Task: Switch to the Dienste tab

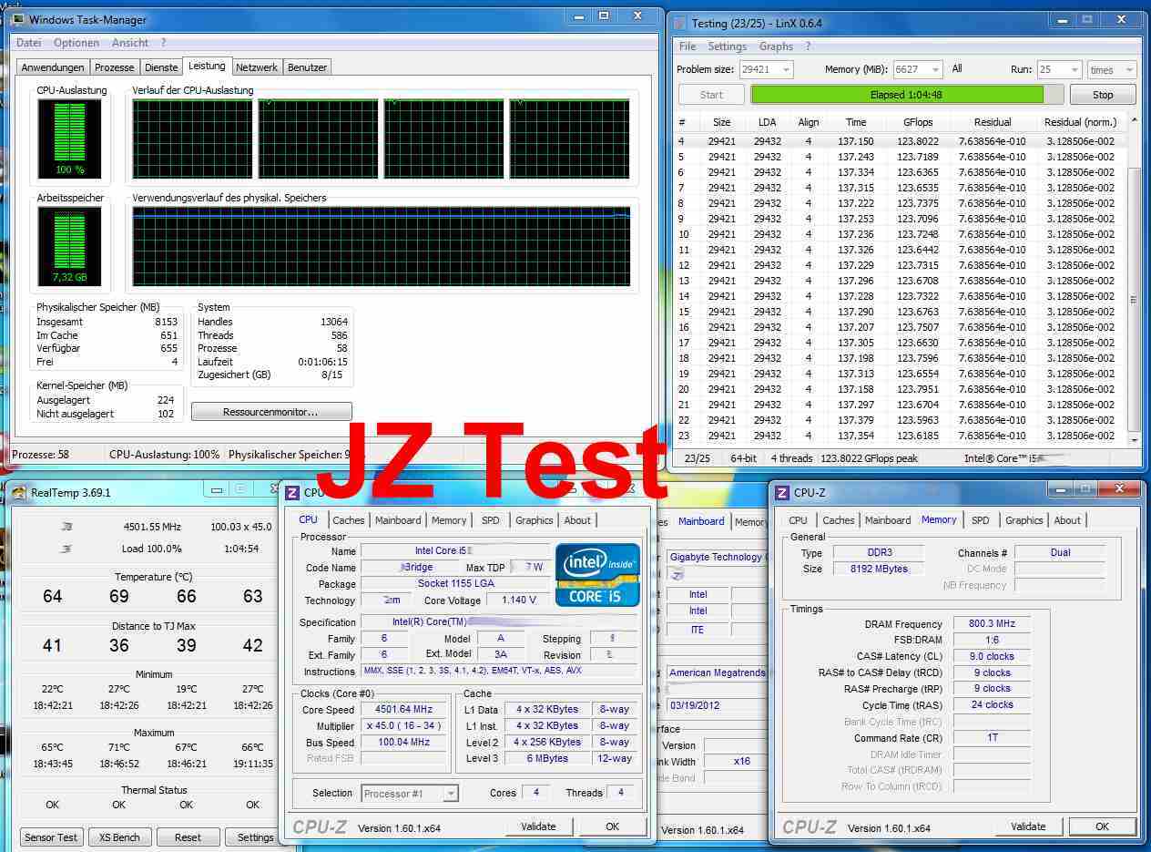Action: pyautogui.click(x=160, y=67)
